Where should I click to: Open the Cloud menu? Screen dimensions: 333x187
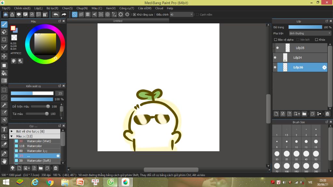[159, 8]
